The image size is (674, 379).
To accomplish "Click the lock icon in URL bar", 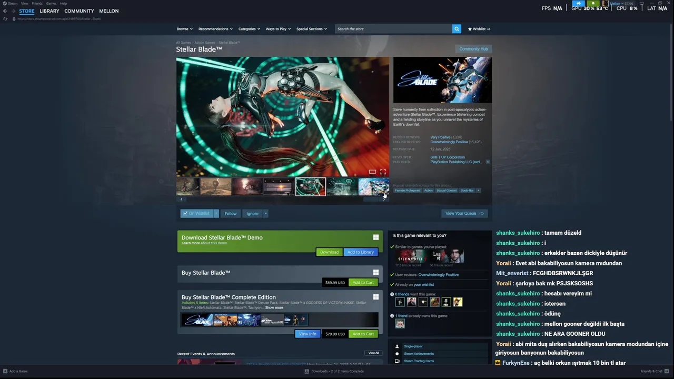I will (x=14, y=19).
